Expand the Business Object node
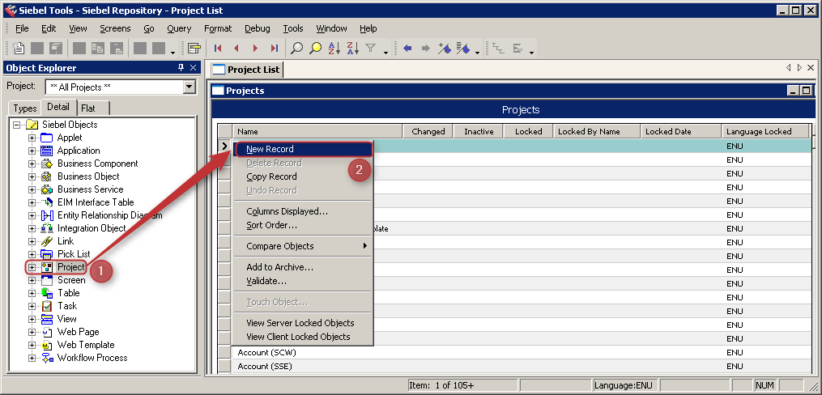Viewport: 822px width, 395px height. pyautogui.click(x=32, y=176)
